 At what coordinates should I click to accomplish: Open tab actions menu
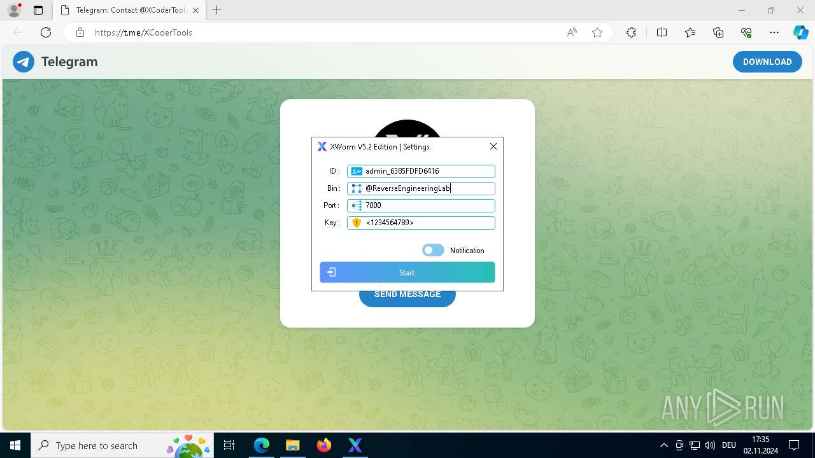(x=38, y=10)
